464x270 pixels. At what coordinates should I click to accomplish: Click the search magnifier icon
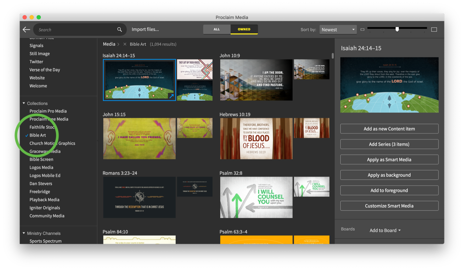[x=120, y=29]
